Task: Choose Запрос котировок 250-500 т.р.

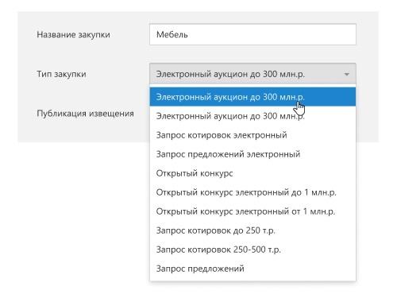Action: coord(252,250)
